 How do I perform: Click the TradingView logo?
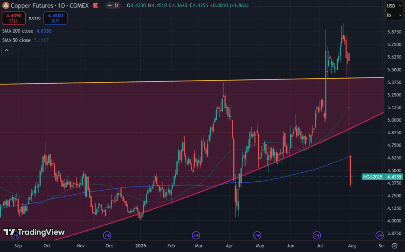[x=34, y=232]
